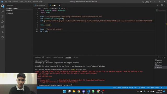
Task: Click the unsaved dot on test.py tab
Action: 59,5
